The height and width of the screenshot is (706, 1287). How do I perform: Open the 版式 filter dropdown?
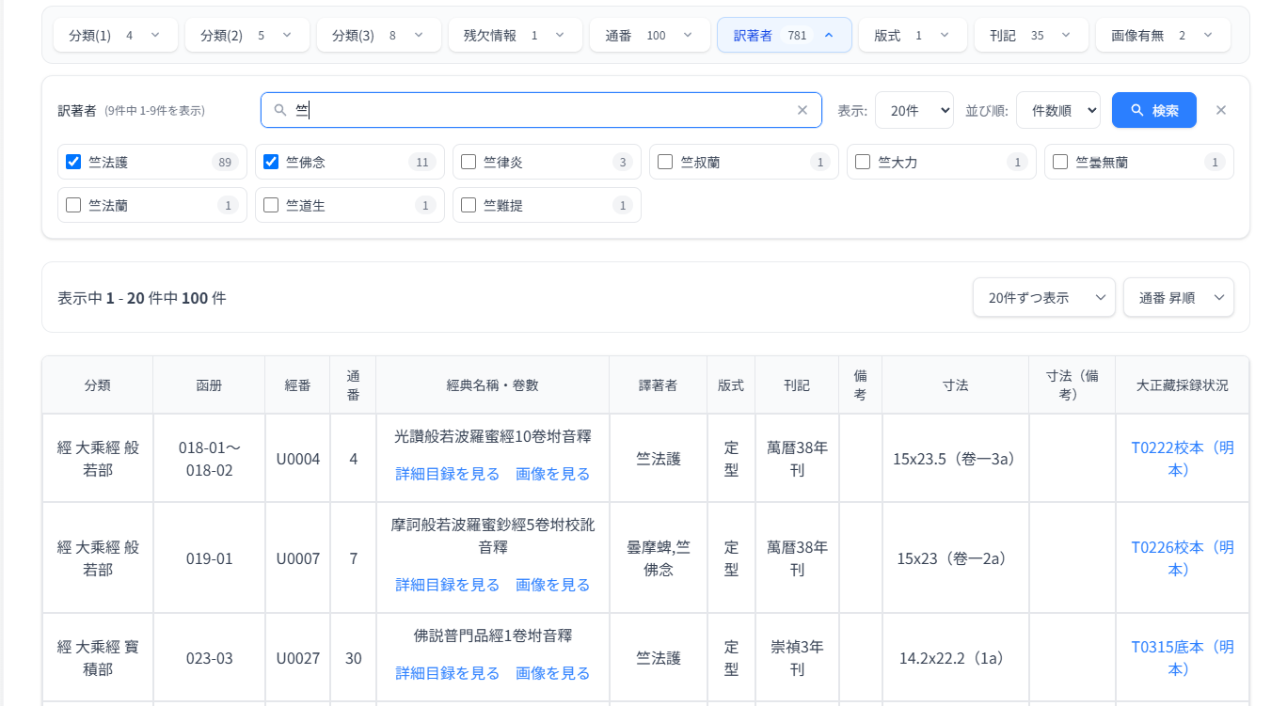coord(913,35)
